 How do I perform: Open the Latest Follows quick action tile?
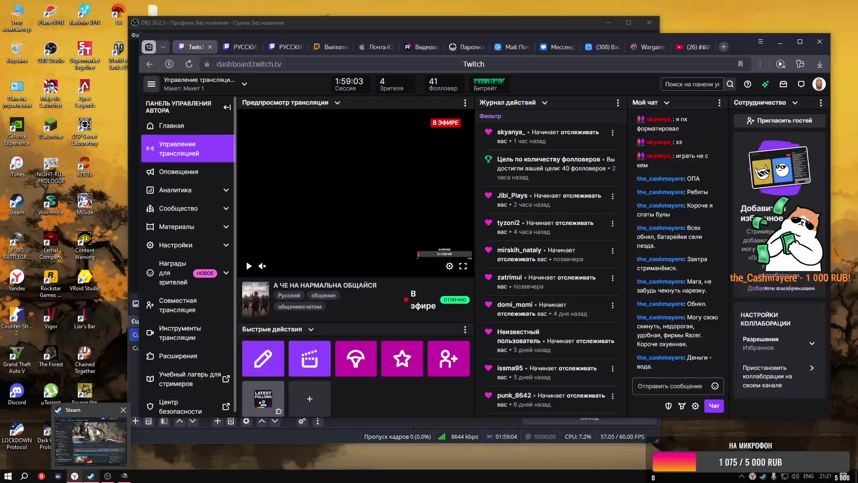tap(263, 398)
